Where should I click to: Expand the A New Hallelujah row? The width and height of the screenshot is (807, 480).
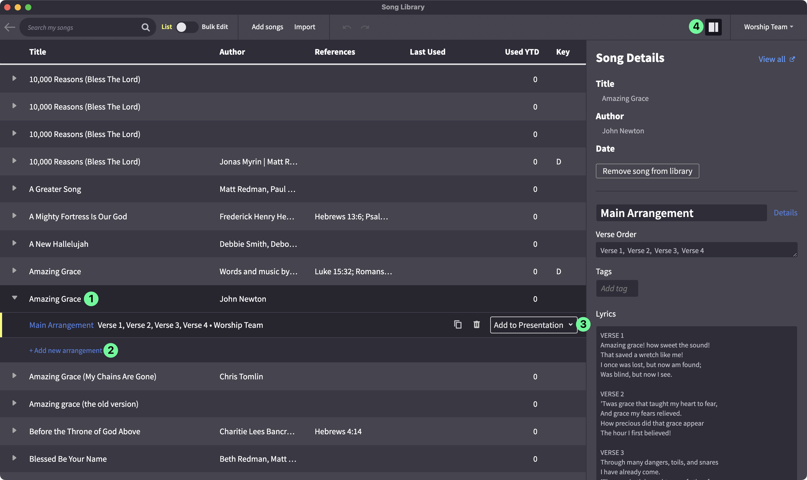pos(14,243)
